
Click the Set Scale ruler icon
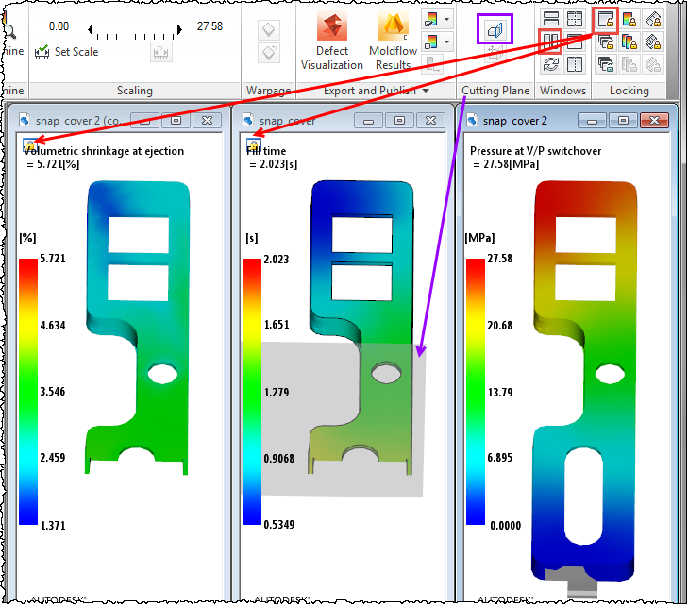click(x=42, y=51)
